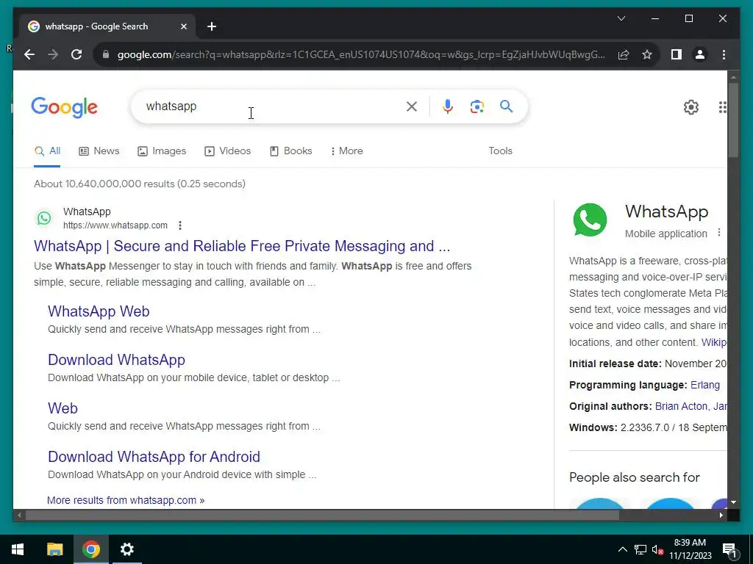Screen dimensions: 753x564
Task: Open the WhatsApp Secure and Reliable result link
Action: coord(242,246)
